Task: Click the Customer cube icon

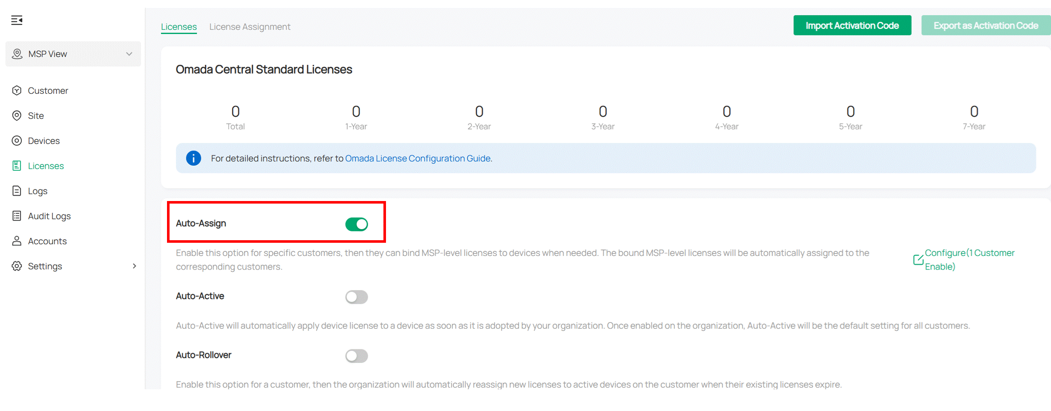Action: pyautogui.click(x=17, y=90)
